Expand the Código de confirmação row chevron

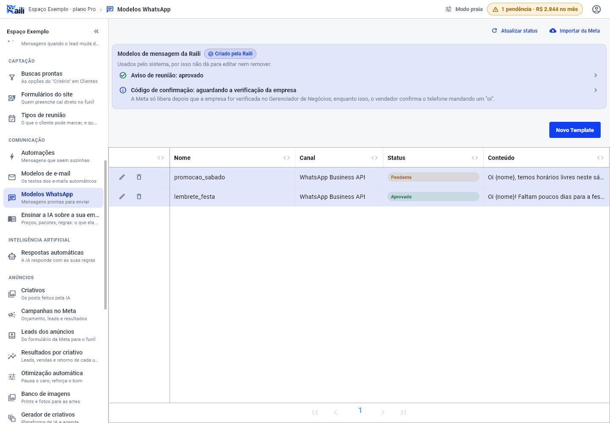pos(596,90)
